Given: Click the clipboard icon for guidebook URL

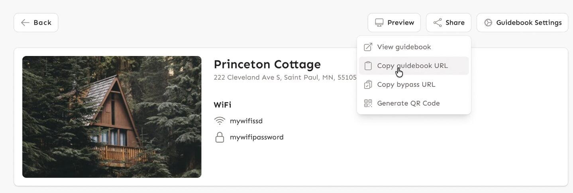Looking at the screenshot, I should pyautogui.click(x=368, y=66).
